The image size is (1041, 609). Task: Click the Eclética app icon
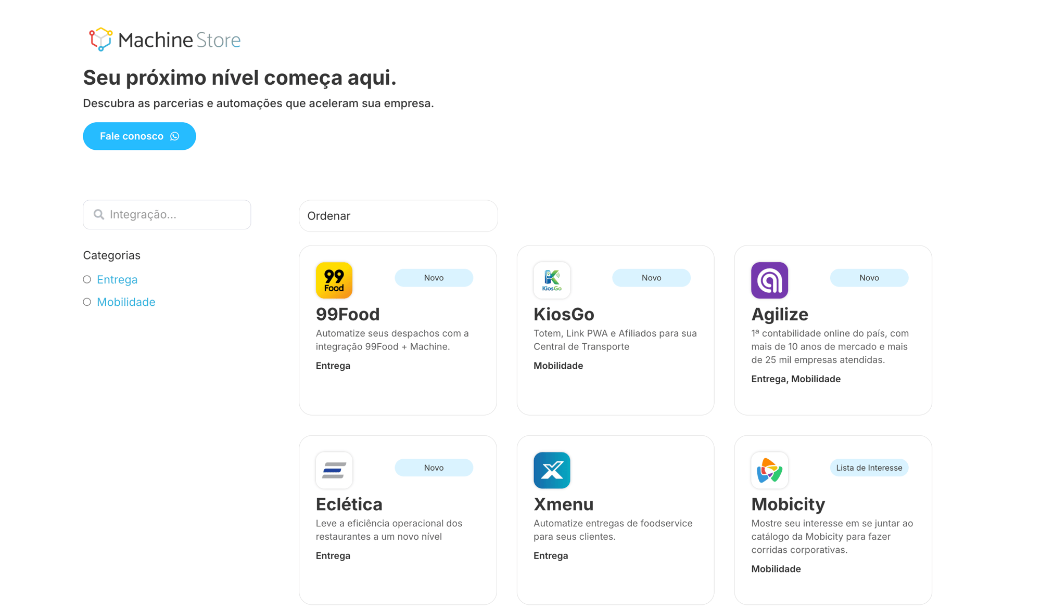coord(334,470)
